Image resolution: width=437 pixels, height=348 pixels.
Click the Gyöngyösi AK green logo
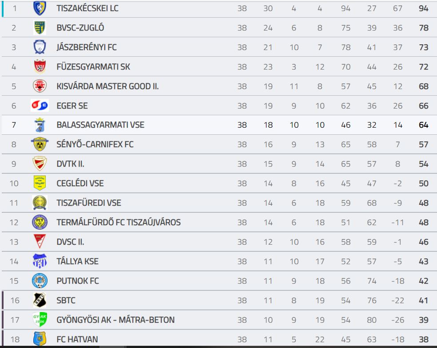pyautogui.click(x=40, y=320)
